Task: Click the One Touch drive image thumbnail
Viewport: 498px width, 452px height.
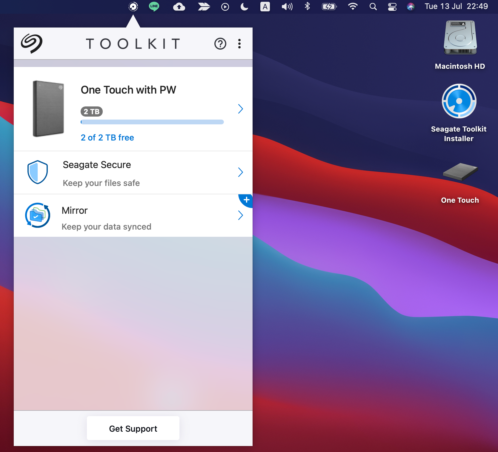Action: pyautogui.click(x=48, y=109)
